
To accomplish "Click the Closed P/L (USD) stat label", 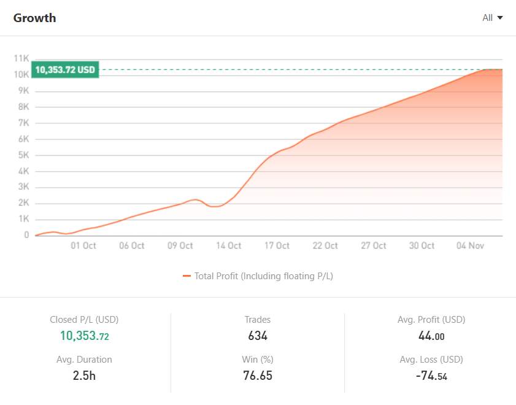I will [84, 319].
